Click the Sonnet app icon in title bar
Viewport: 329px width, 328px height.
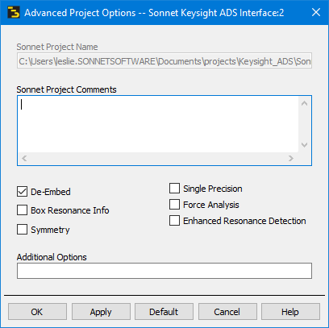point(14,12)
